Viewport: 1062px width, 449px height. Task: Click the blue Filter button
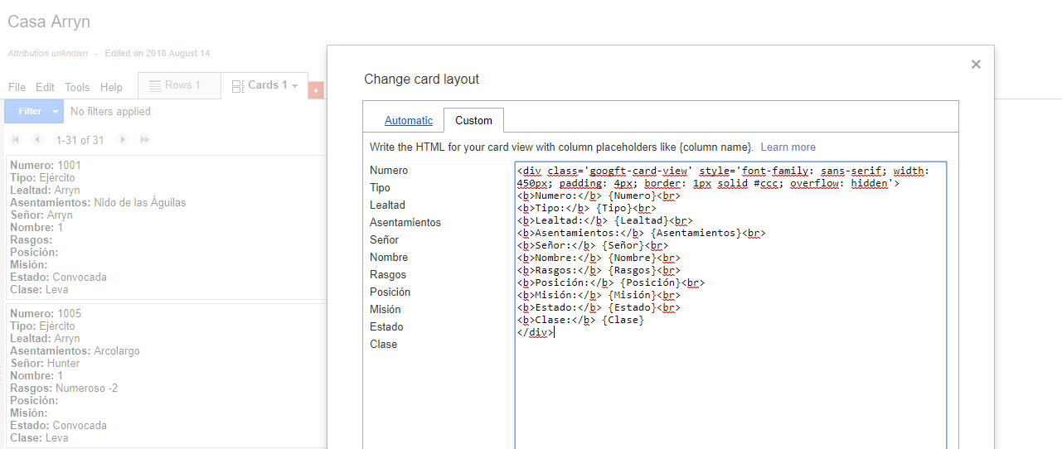coord(30,111)
